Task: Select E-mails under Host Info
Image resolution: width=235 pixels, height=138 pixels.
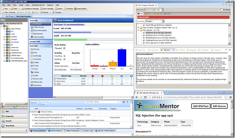Action: coord(34,66)
